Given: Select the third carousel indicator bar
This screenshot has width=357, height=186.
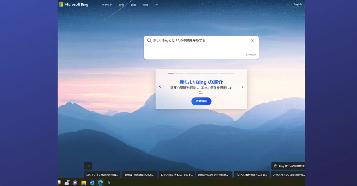Looking at the screenshot, I should 210,73.
